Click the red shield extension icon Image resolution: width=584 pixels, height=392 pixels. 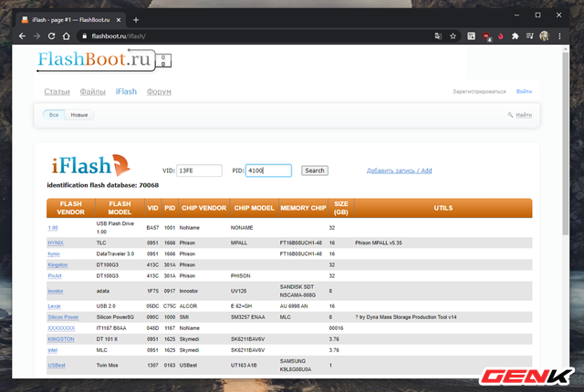pyautogui.click(x=486, y=36)
